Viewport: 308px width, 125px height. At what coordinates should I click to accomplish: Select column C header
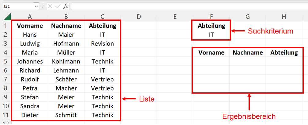[x=102, y=17]
